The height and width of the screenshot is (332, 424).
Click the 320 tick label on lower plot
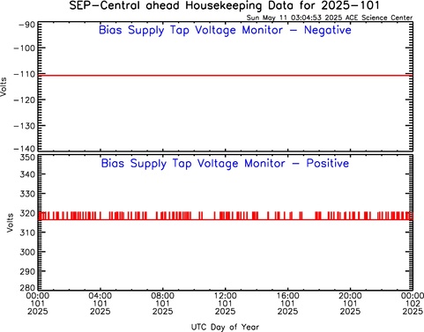coord(28,213)
